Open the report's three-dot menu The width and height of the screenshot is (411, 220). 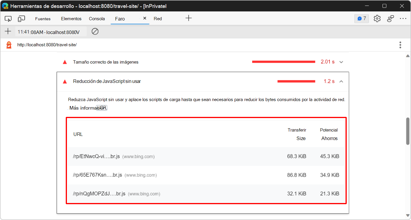400,45
